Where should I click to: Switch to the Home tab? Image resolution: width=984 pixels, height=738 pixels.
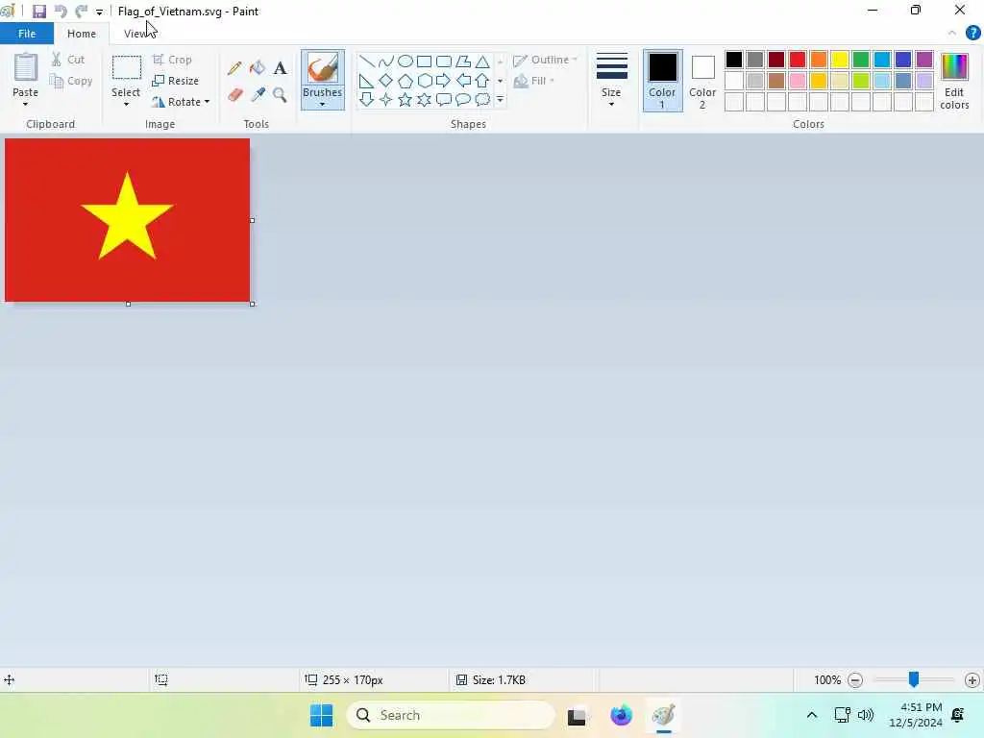pos(82,34)
